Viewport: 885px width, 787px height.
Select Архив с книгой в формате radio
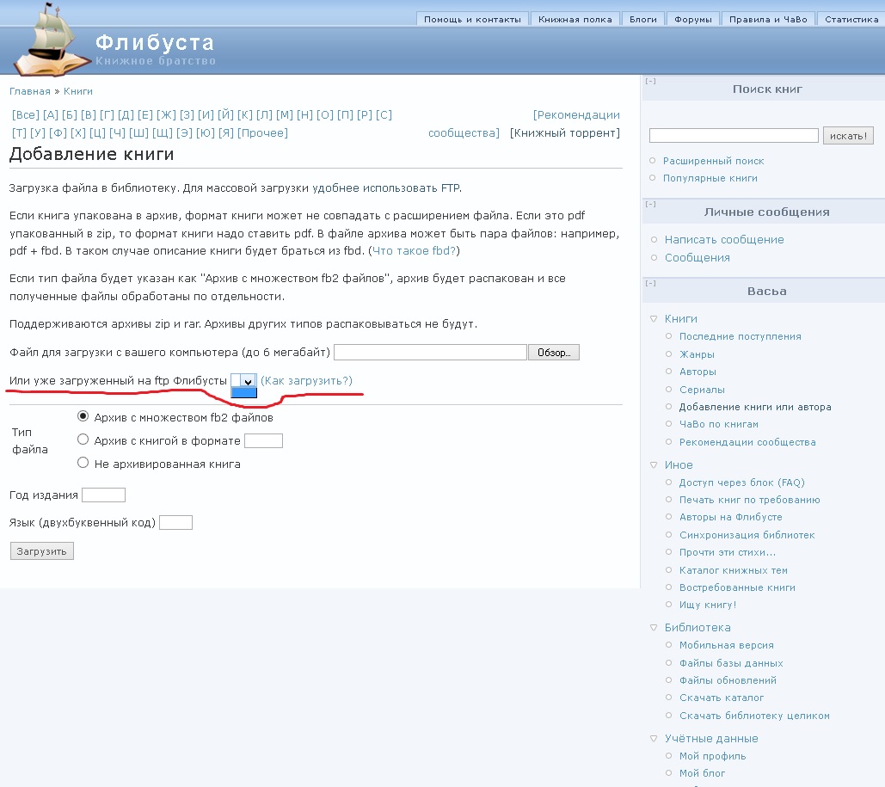(83, 440)
